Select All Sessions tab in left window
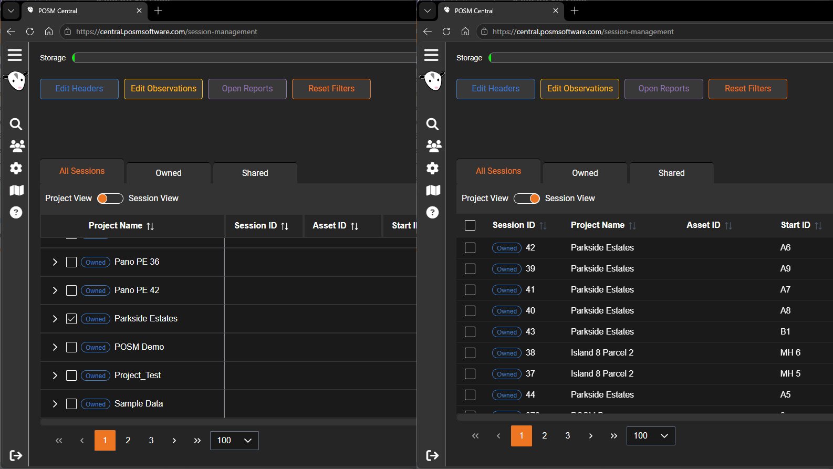The width and height of the screenshot is (833, 469). [x=82, y=171]
